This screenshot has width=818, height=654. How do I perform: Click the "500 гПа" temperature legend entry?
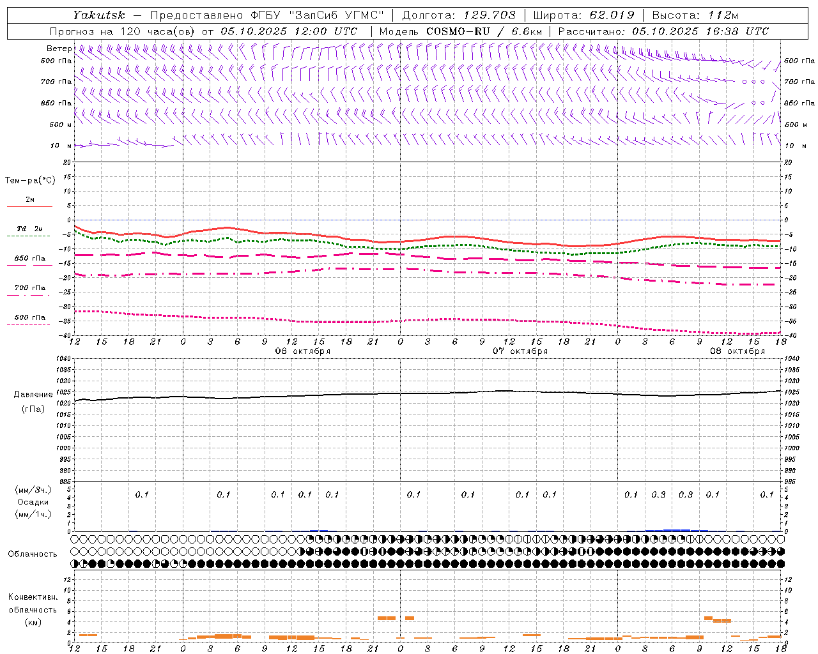click(x=30, y=317)
